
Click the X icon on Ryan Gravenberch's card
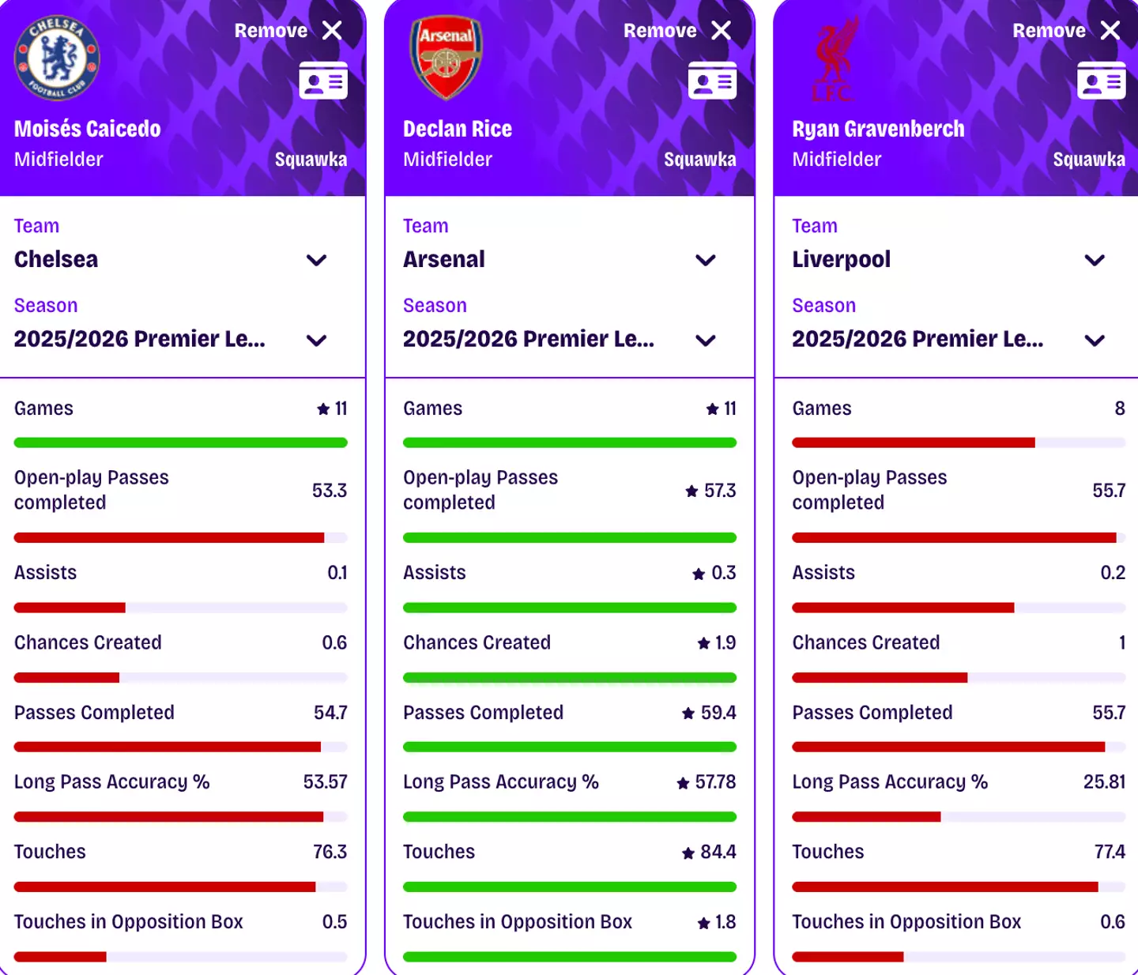tap(1110, 31)
